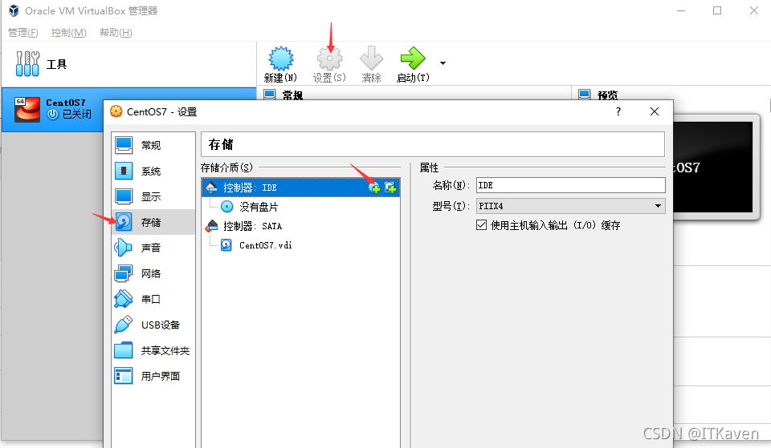This screenshot has height=448, width=771.
Task: Select the Tools (工具) entry icon
Action: pos(27,64)
